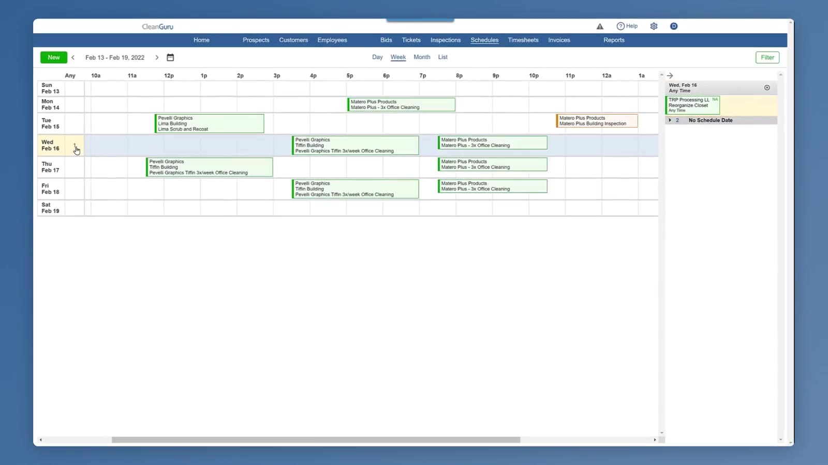The width and height of the screenshot is (828, 465).
Task: Collapse side panel with right arrow
Action: click(670, 75)
